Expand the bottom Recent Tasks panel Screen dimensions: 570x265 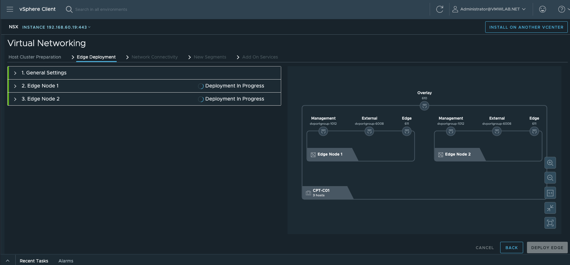pos(8,261)
